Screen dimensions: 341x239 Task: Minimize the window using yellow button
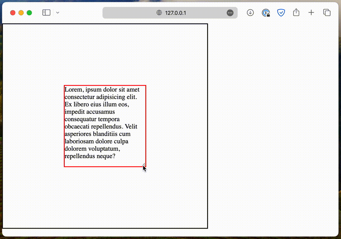click(x=21, y=13)
